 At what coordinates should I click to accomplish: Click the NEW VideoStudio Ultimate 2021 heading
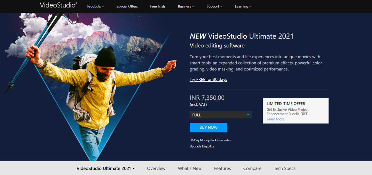click(x=241, y=36)
